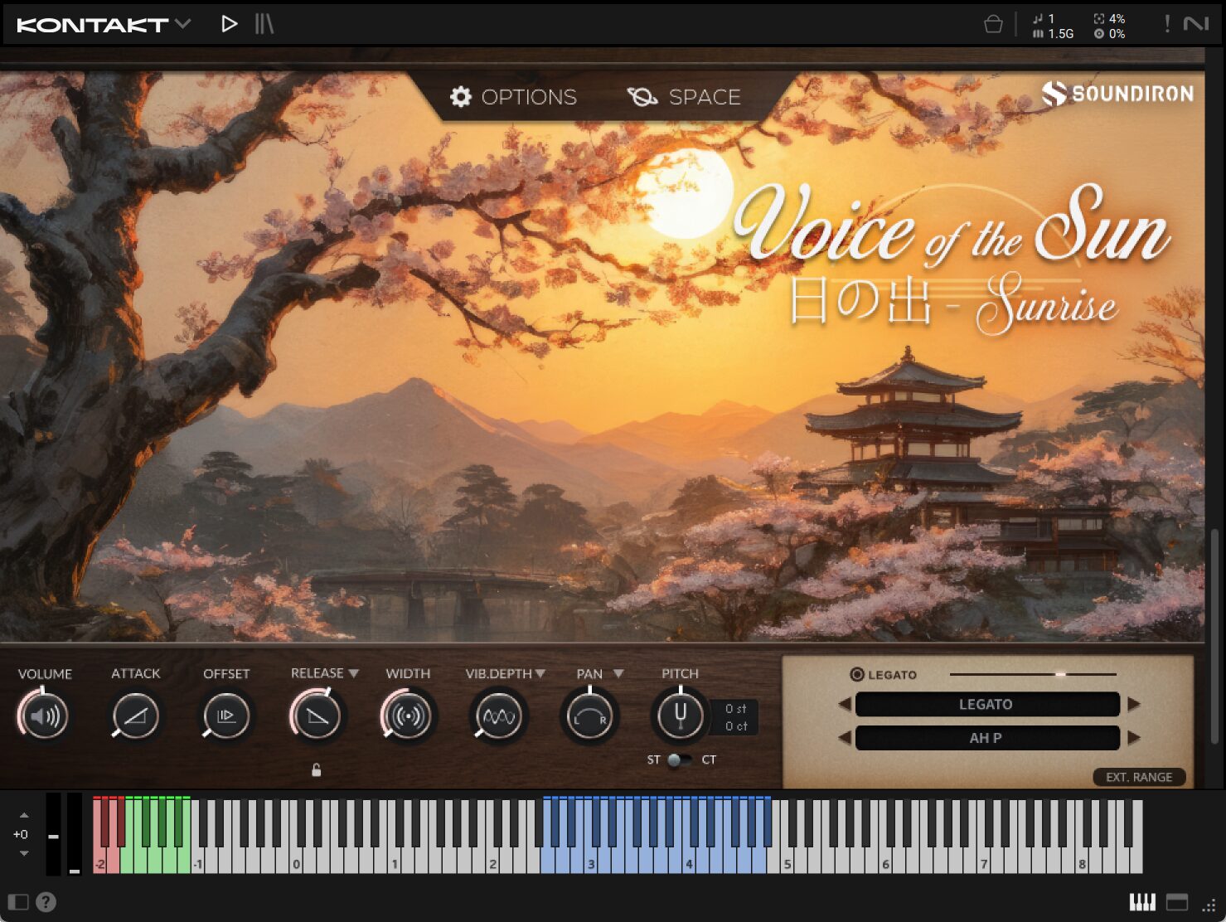Select next articulation after AH P
1226x922 pixels.
coord(1134,738)
